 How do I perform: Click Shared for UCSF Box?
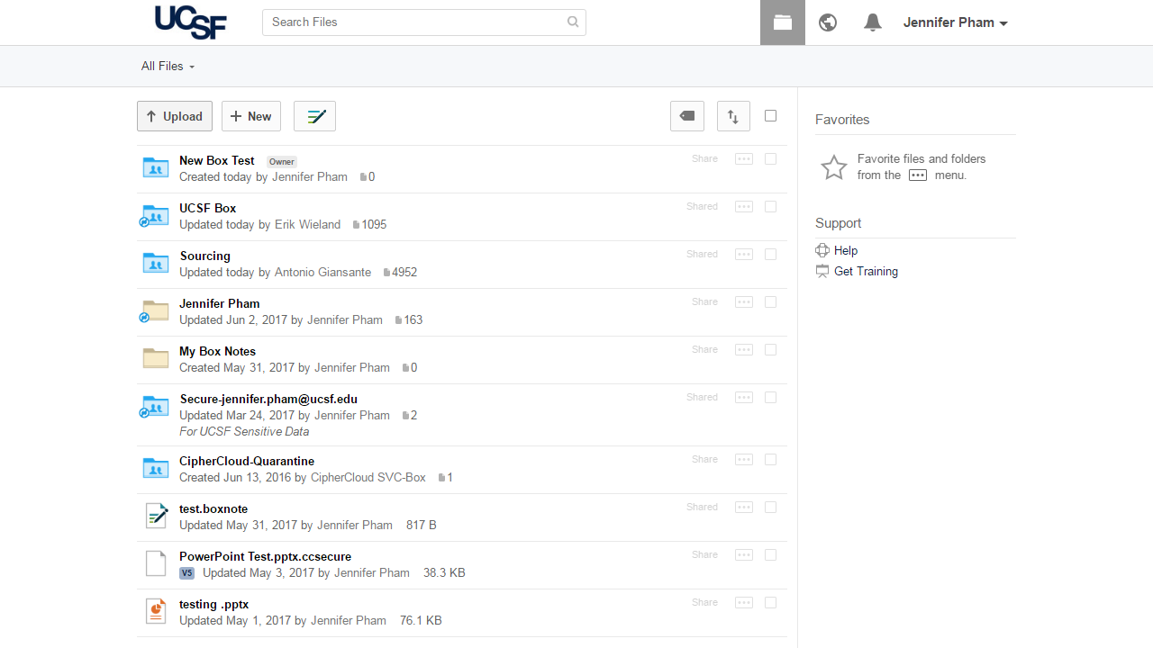click(x=702, y=207)
